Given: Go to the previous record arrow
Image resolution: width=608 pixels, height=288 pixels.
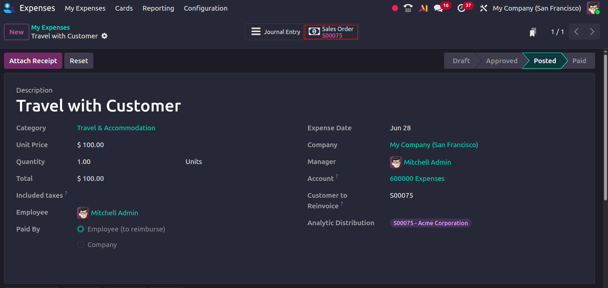Looking at the screenshot, I should point(577,32).
